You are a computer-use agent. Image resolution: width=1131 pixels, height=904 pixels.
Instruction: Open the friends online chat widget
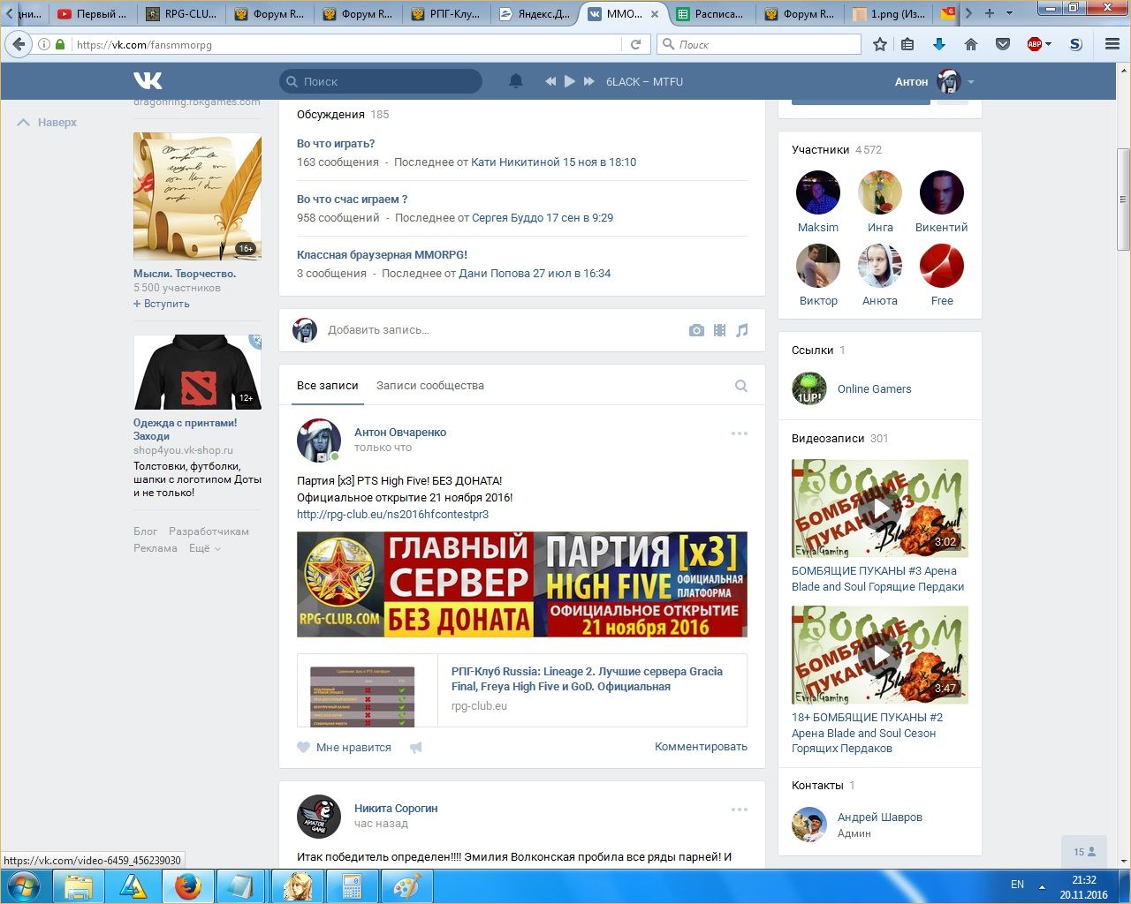coord(1085,852)
